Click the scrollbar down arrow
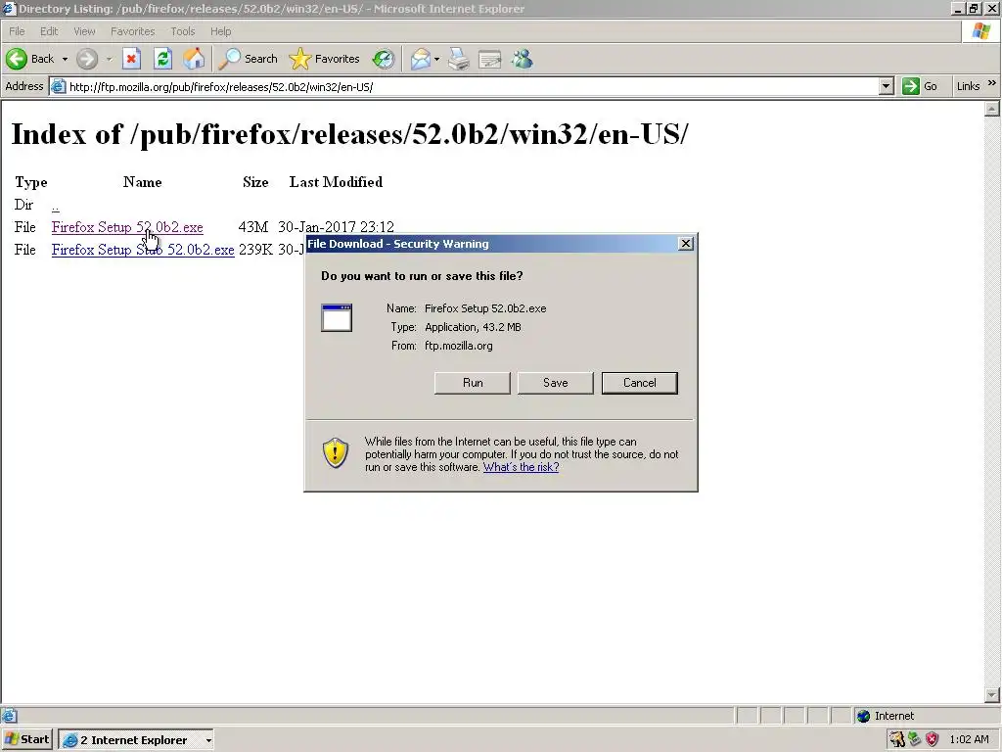Screen dimensions: 1002x752 pyautogui.click(x=992, y=695)
